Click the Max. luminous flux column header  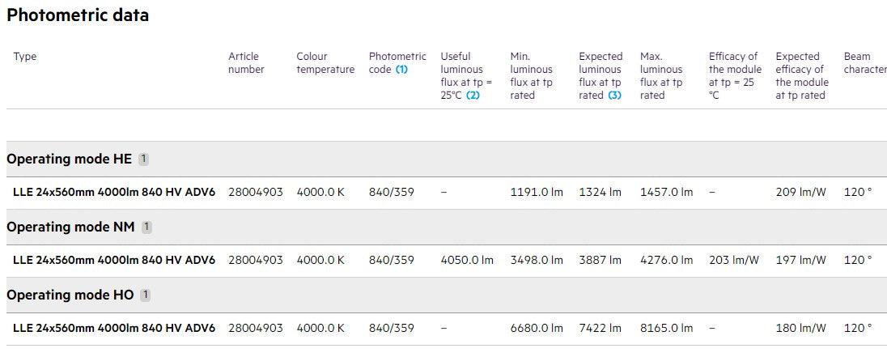coord(661,76)
